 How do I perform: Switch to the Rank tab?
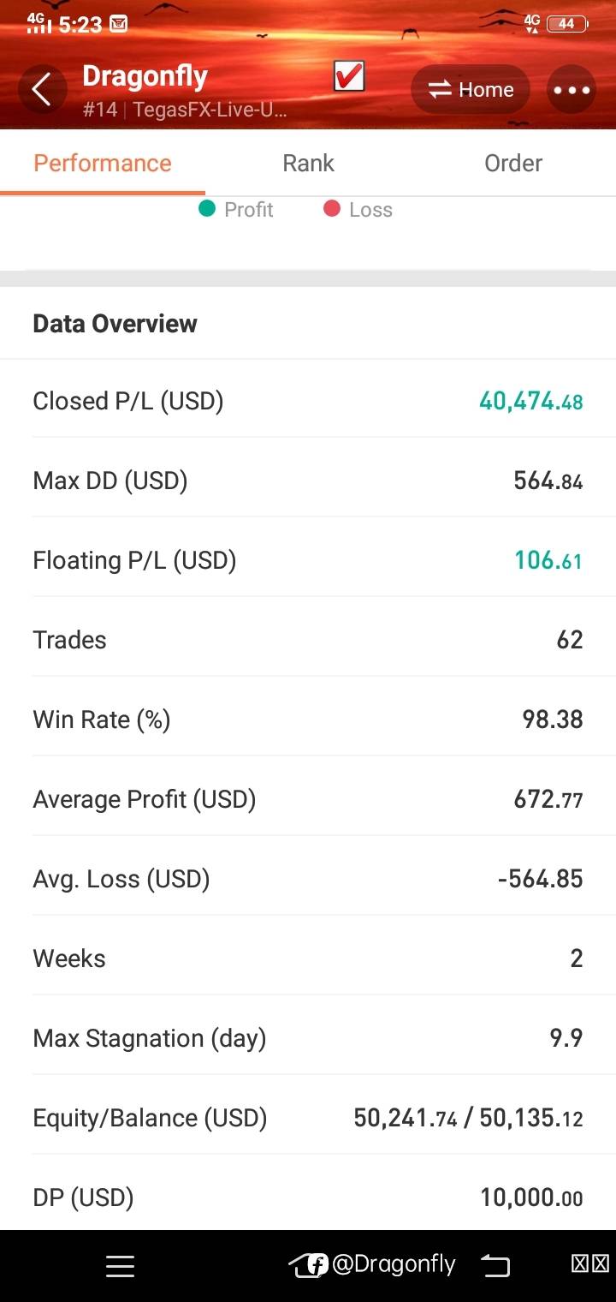[308, 163]
